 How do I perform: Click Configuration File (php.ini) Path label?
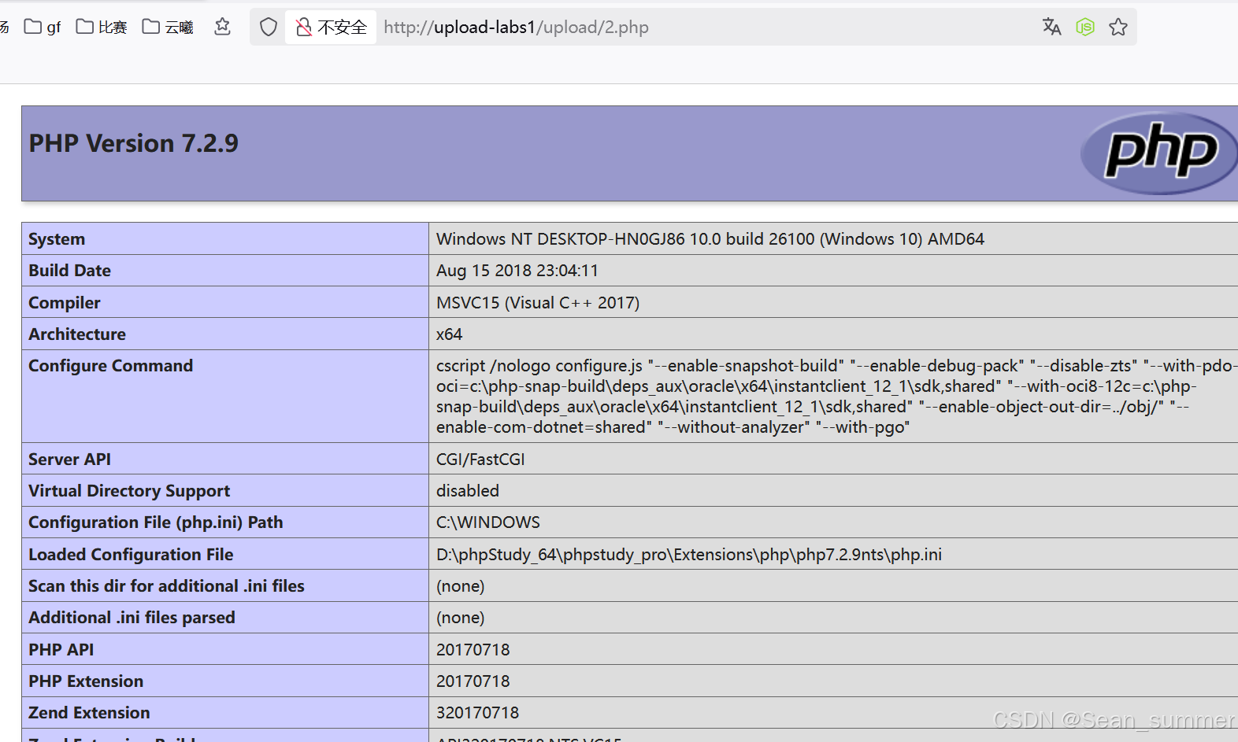click(x=156, y=522)
